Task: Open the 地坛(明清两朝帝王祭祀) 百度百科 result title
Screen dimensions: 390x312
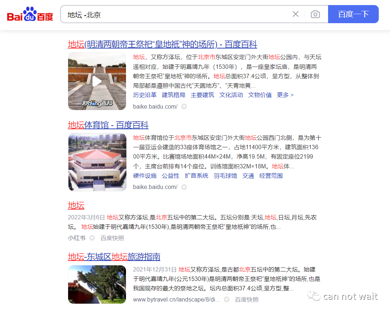Action: (x=163, y=45)
